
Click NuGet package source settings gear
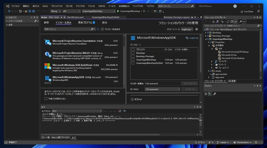click(196, 29)
